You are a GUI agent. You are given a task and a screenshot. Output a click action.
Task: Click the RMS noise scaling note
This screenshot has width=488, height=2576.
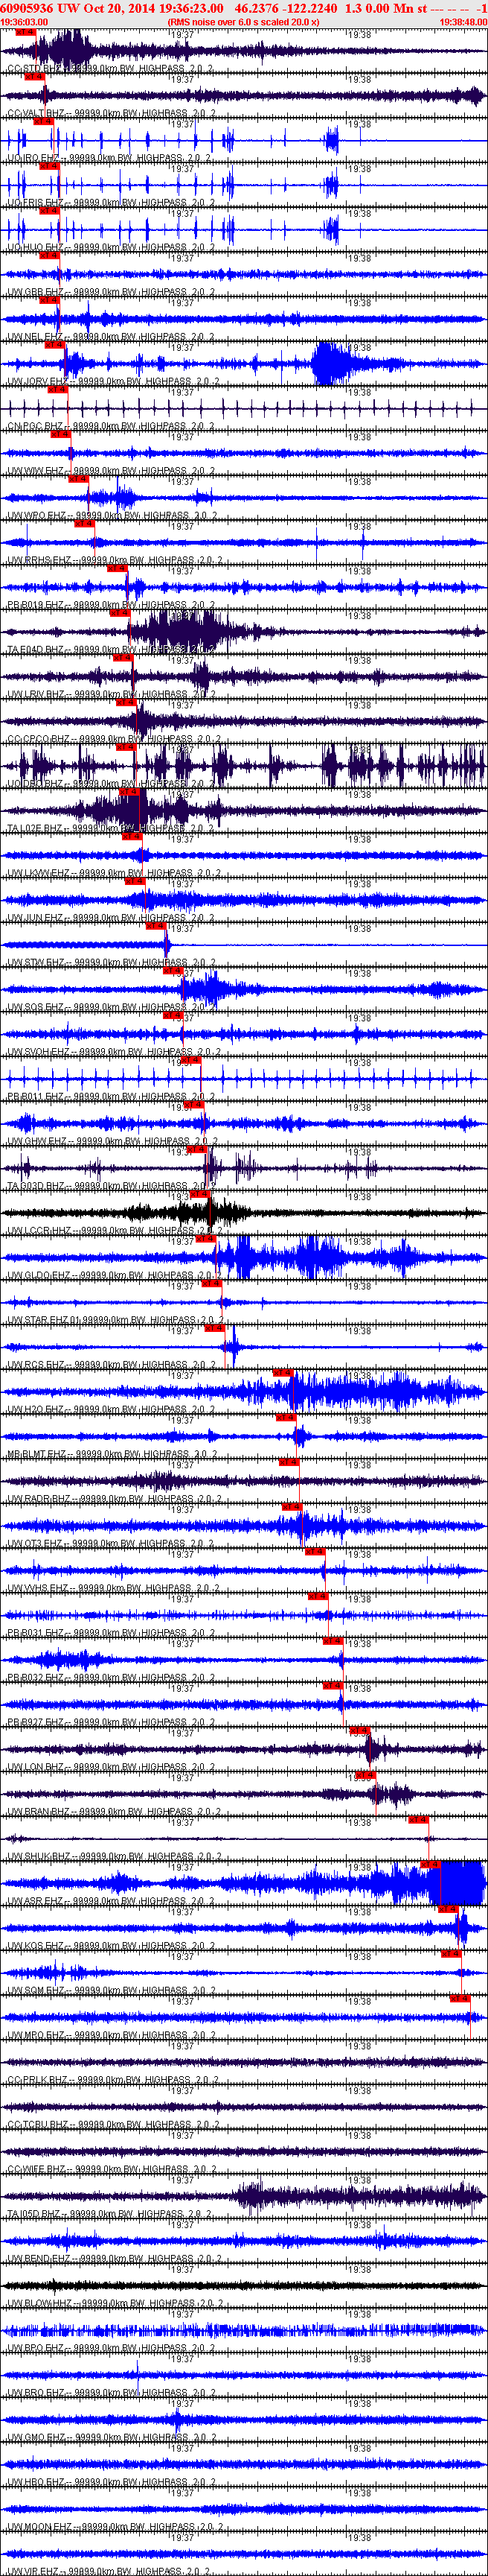(x=243, y=21)
